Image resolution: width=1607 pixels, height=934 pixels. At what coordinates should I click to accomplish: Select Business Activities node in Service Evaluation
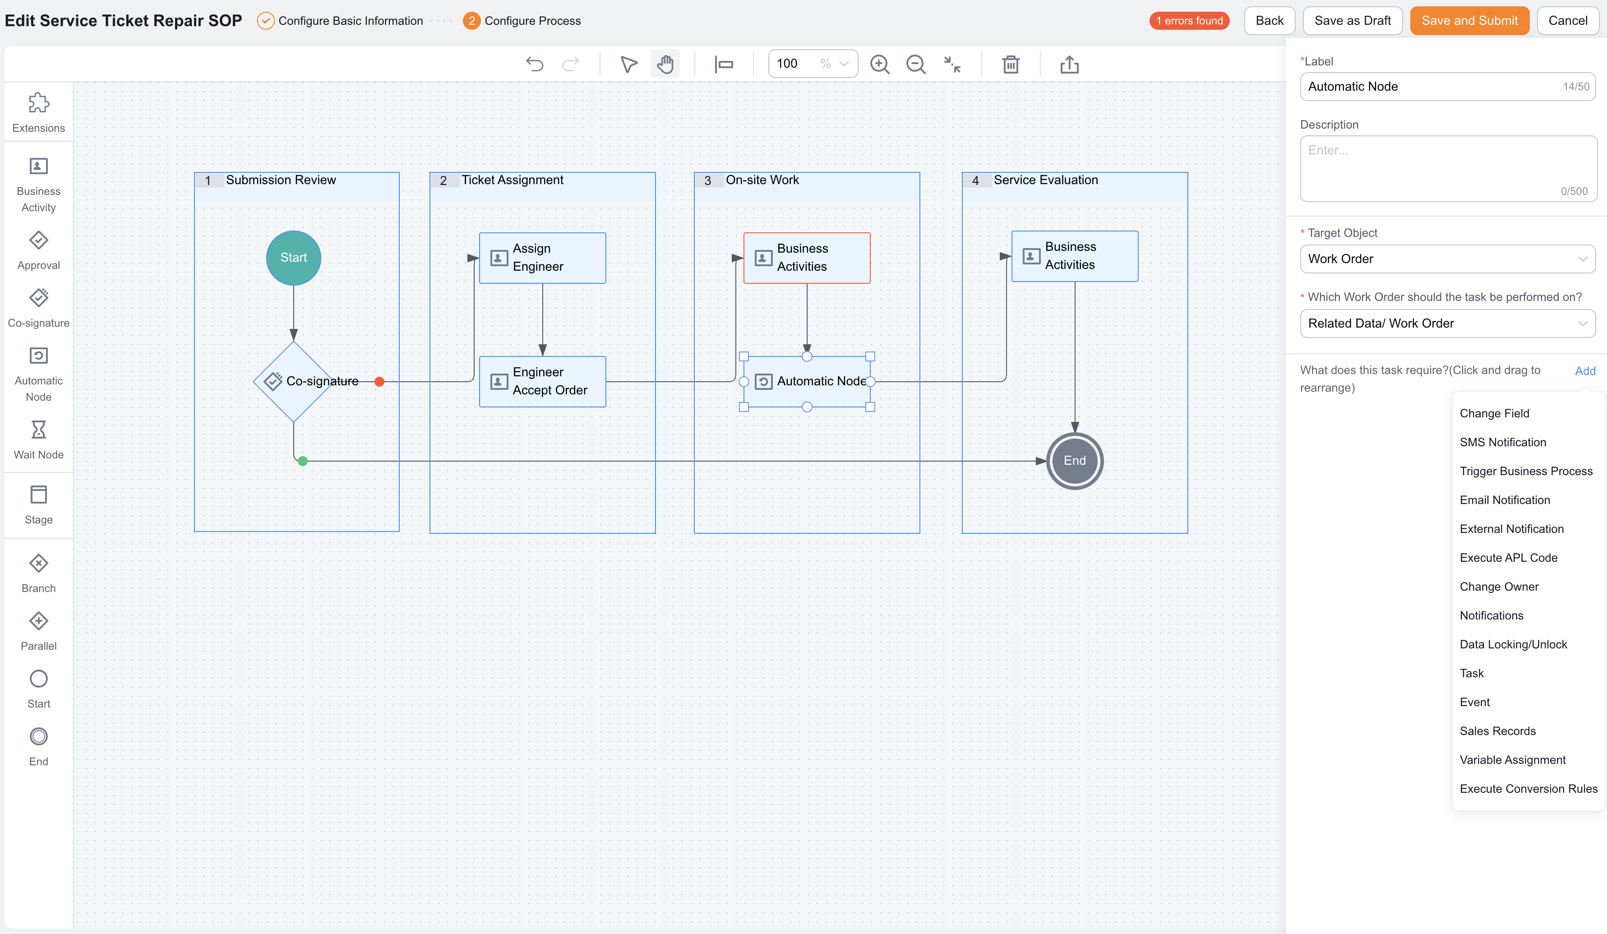1075,256
